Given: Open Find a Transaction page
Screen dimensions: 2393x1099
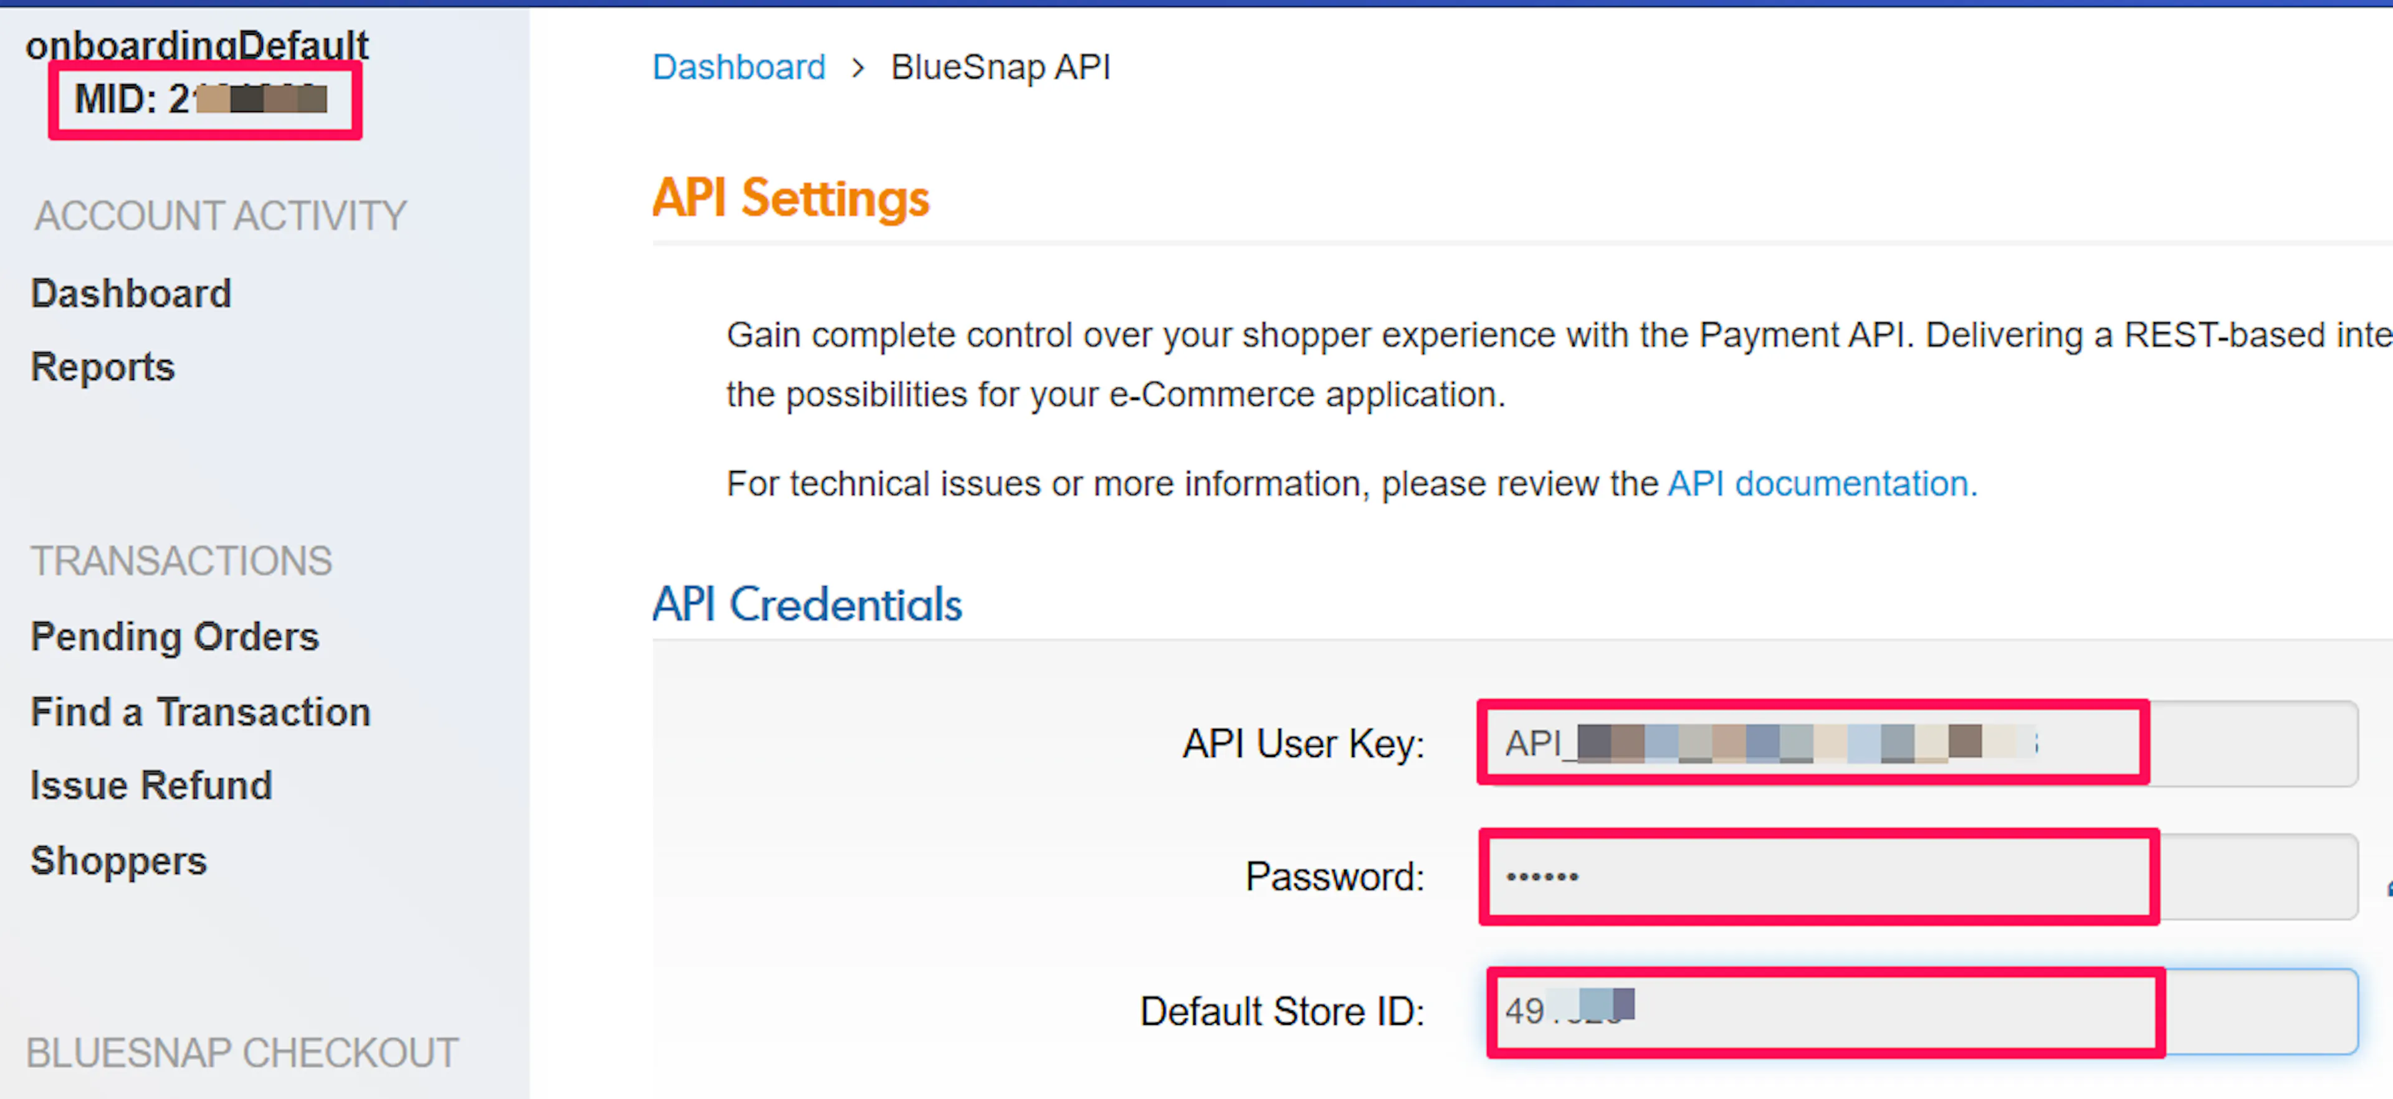Looking at the screenshot, I should pyautogui.click(x=201, y=713).
